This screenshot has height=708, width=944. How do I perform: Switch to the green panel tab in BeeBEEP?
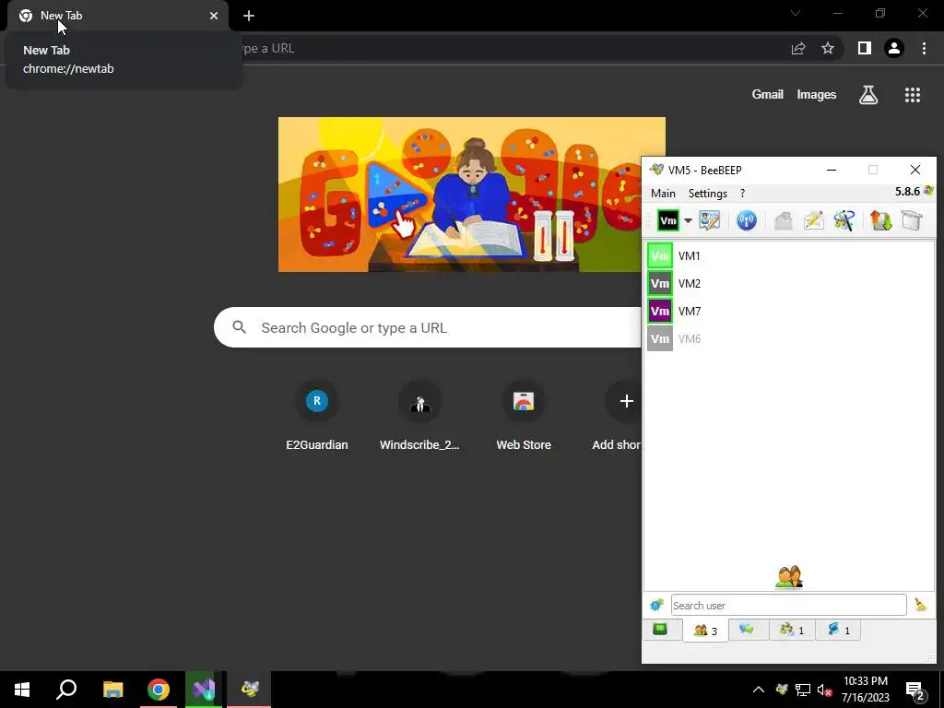660,630
